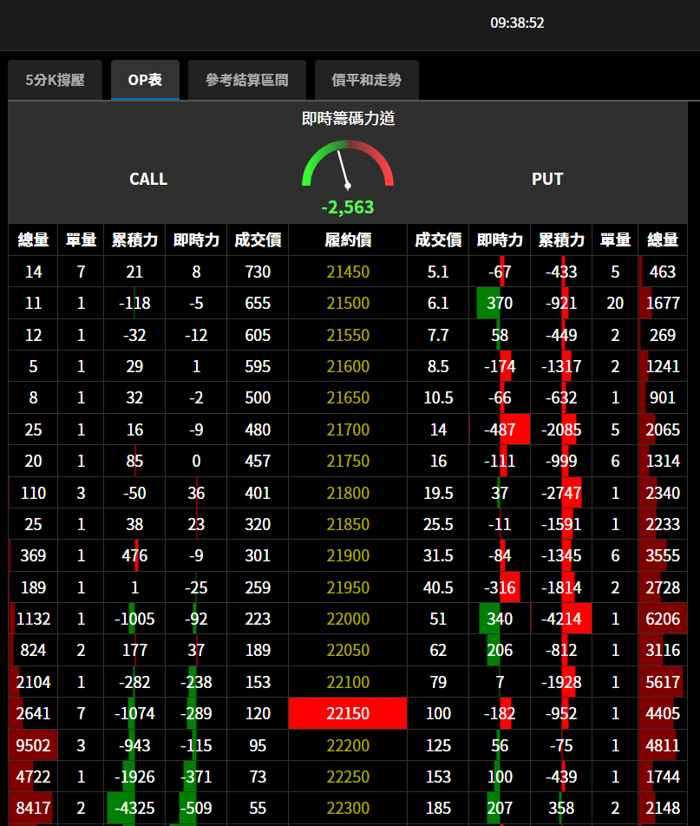The height and width of the screenshot is (826, 700).
Task: Click the PUT-side 即時力 column header
Action: (x=500, y=240)
